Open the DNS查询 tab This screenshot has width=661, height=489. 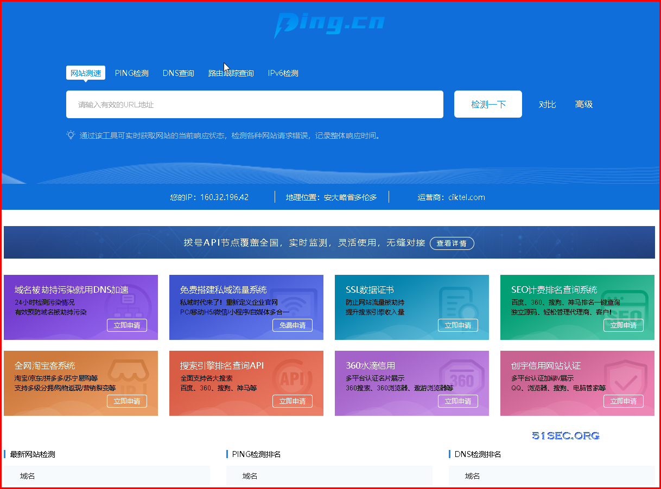click(179, 73)
